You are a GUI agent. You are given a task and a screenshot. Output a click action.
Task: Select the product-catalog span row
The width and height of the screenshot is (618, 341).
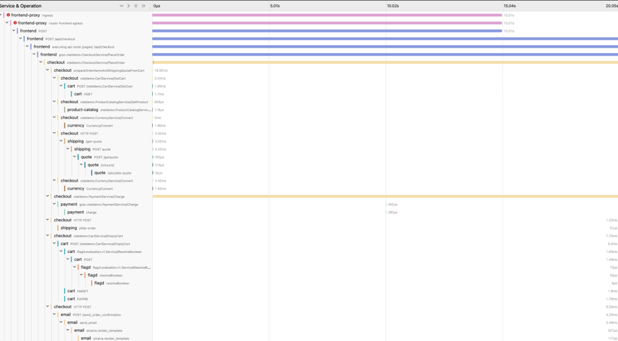coord(81,110)
